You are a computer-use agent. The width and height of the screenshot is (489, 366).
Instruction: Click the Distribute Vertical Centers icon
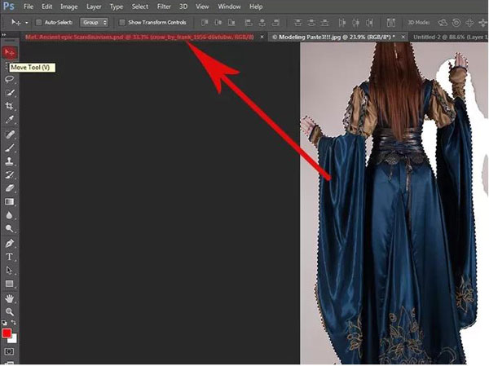click(x=311, y=23)
